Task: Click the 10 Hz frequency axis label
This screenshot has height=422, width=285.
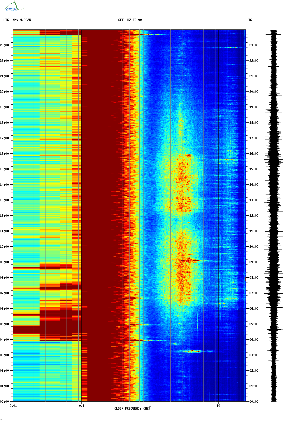Action: 218,406
